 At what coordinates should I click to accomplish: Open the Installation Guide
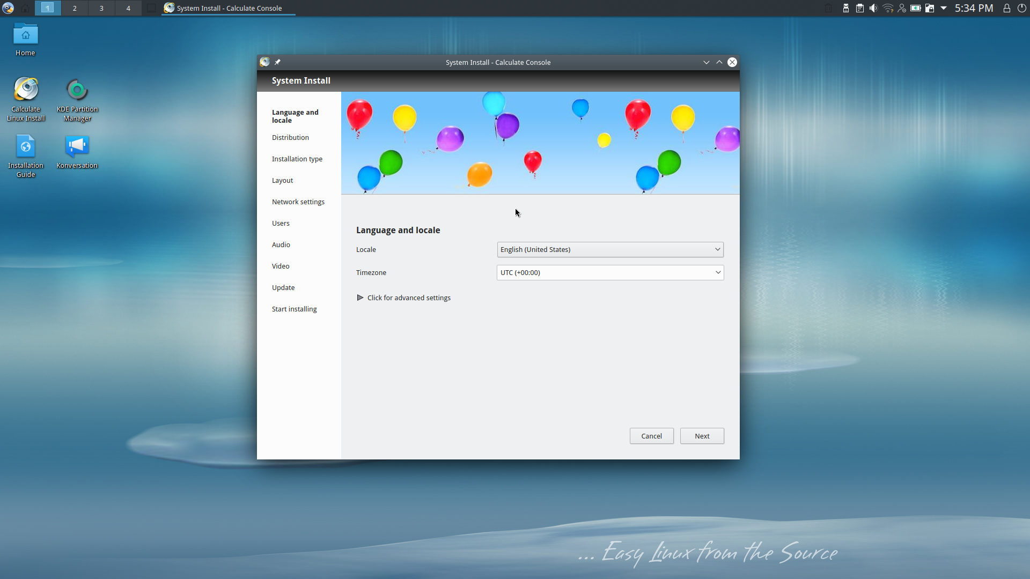[25, 155]
